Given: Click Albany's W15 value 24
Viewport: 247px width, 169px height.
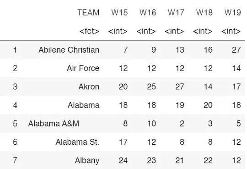Looking at the screenshot, I should pyautogui.click(x=123, y=160).
